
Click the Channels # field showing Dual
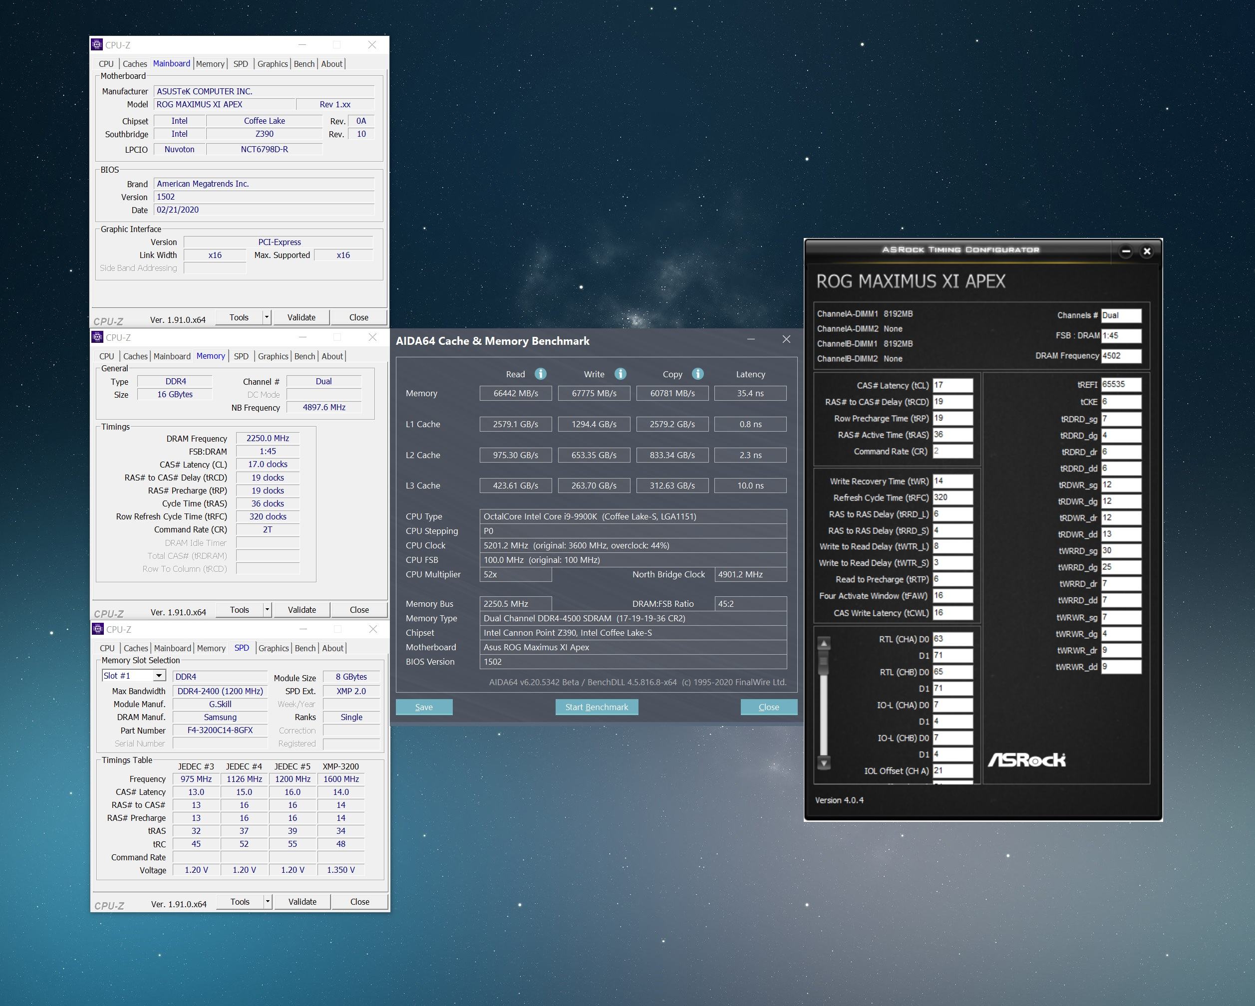pyautogui.click(x=1121, y=315)
